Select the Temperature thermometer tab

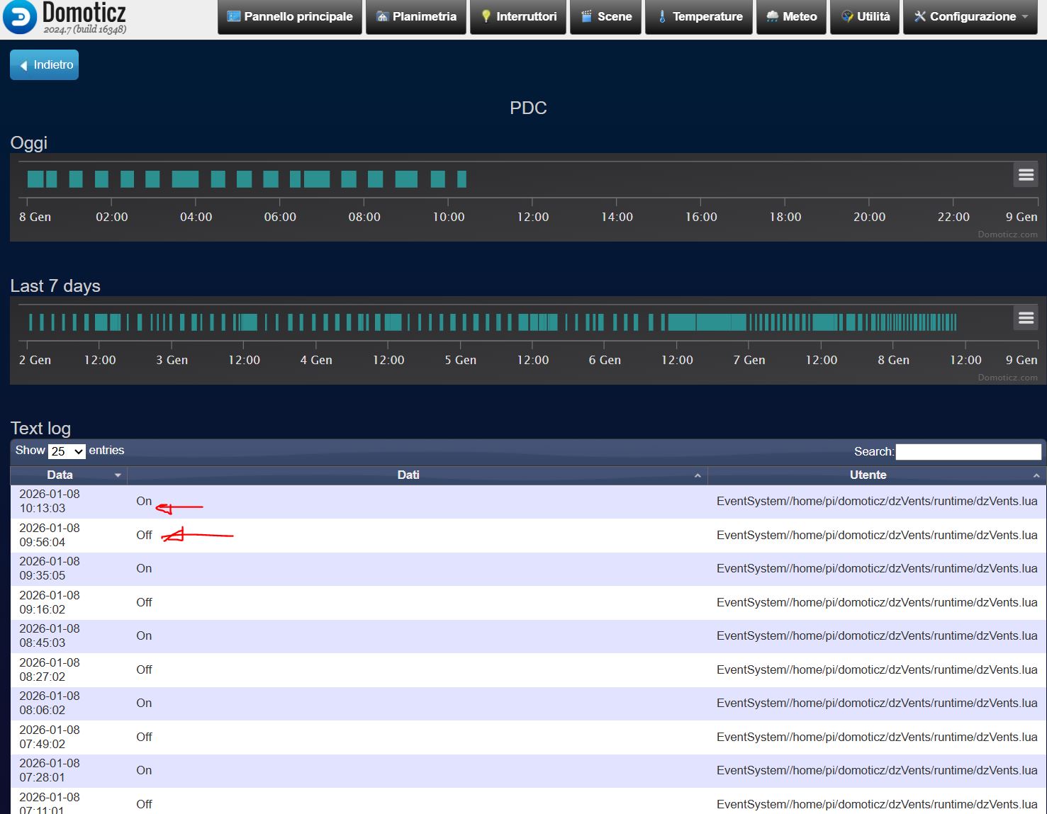click(x=699, y=16)
